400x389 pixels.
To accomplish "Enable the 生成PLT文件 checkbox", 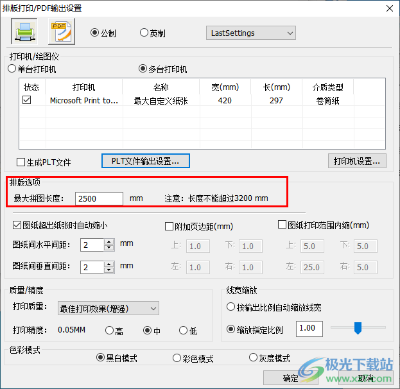I will tap(21, 162).
